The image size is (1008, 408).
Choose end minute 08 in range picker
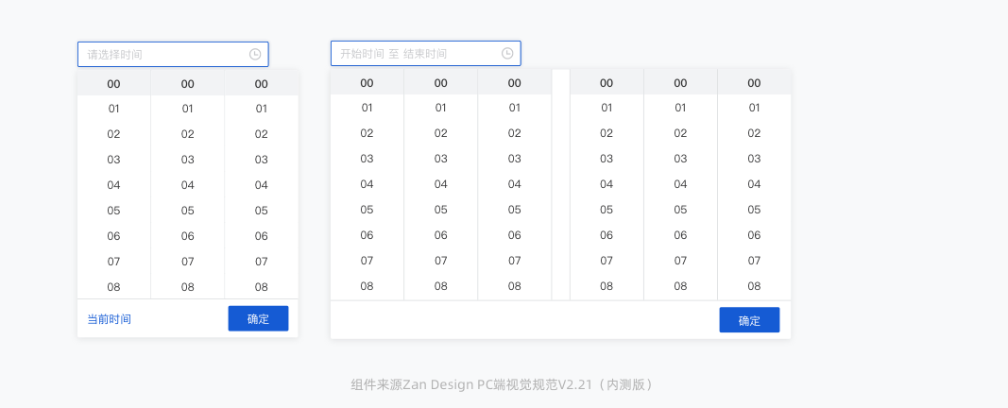tap(680, 286)
